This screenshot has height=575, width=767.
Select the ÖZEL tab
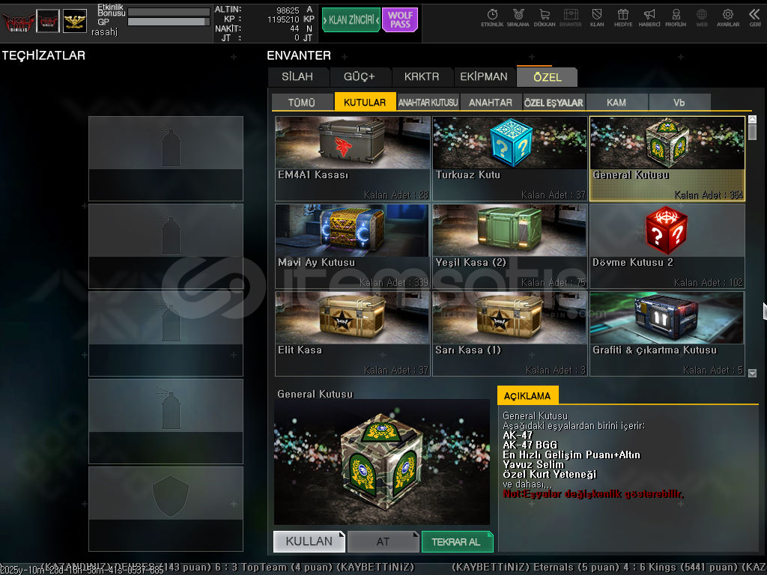[548, 77]
